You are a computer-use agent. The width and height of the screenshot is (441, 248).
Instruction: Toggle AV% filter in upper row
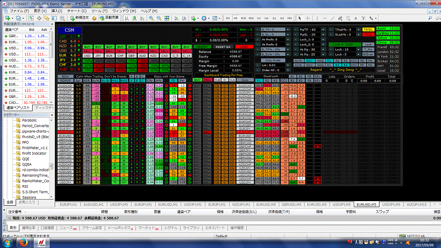tap(299, 61)
